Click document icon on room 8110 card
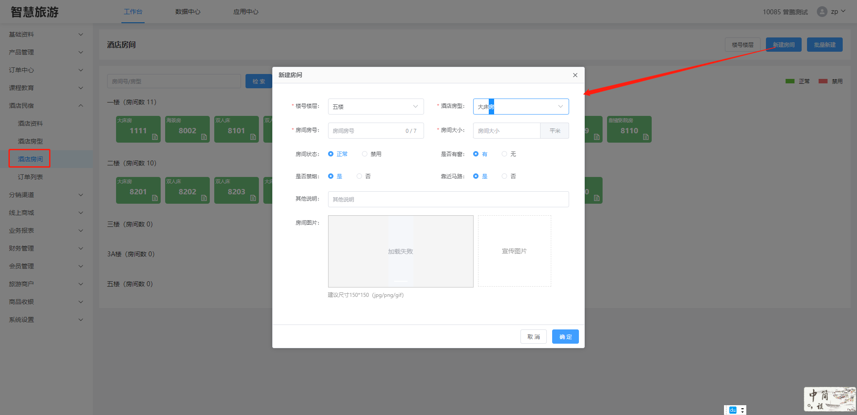The width and height of the screenshot is (857, 415). click(646, 137)
